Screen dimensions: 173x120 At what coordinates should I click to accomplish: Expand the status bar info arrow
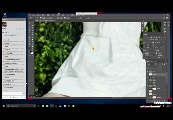pos(54,98)
